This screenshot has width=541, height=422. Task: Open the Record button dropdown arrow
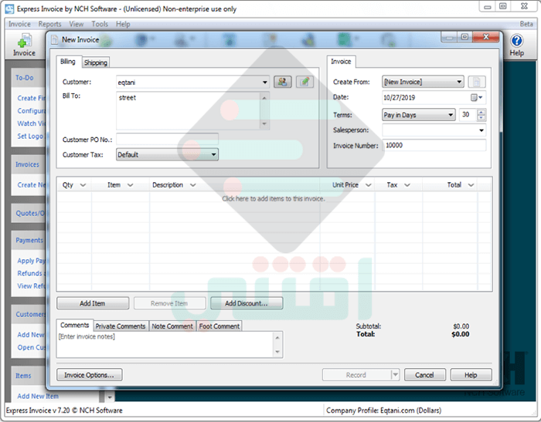[x=395, y=375]
